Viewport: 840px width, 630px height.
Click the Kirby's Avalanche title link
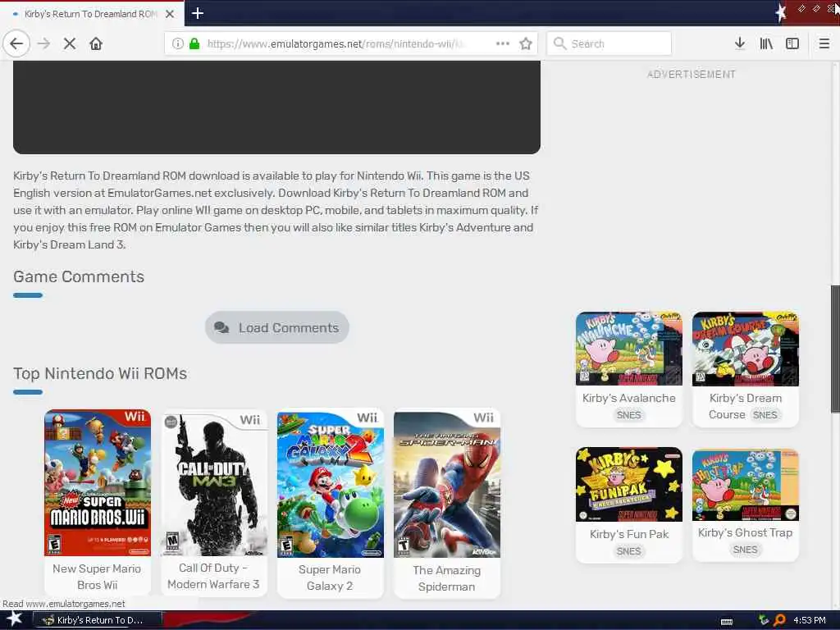tap(629, 398)
